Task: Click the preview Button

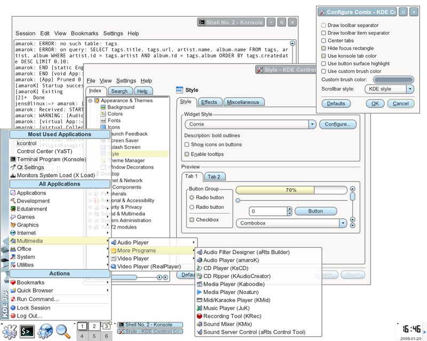Action: [315, 212]
